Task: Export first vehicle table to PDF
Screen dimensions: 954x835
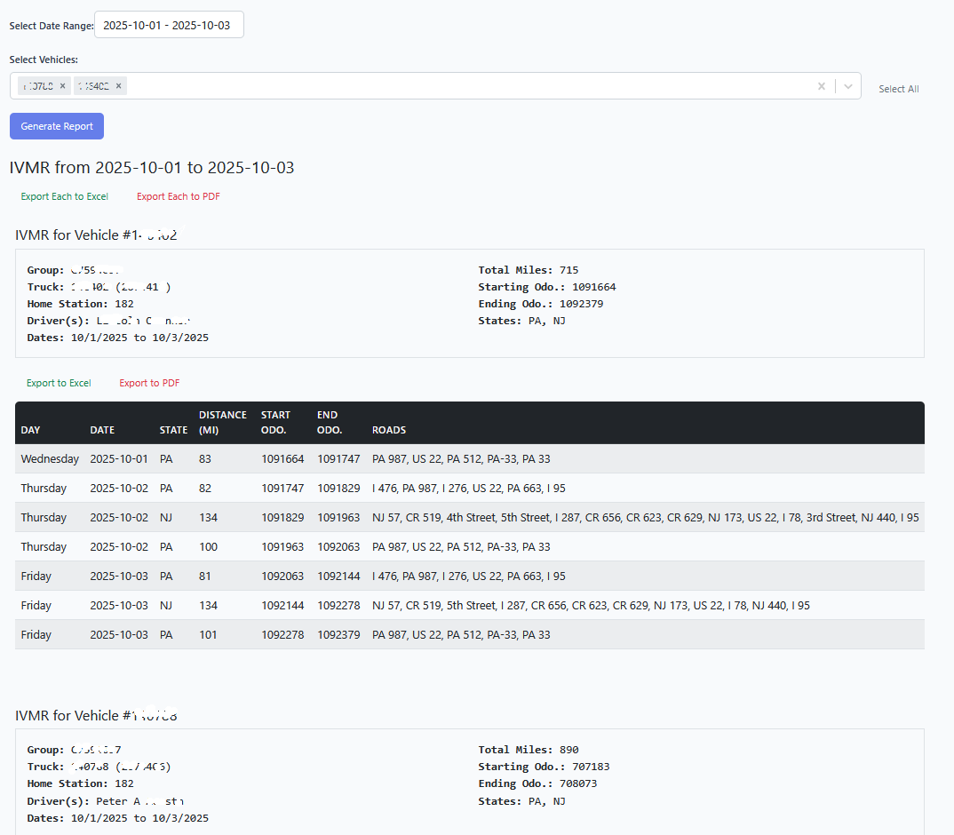Action: tap(149, 383)
